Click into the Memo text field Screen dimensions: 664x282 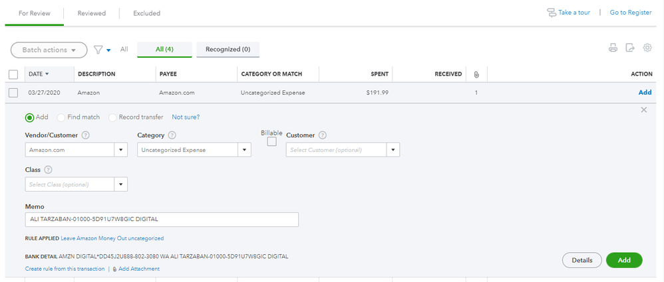tap(162, 219)
